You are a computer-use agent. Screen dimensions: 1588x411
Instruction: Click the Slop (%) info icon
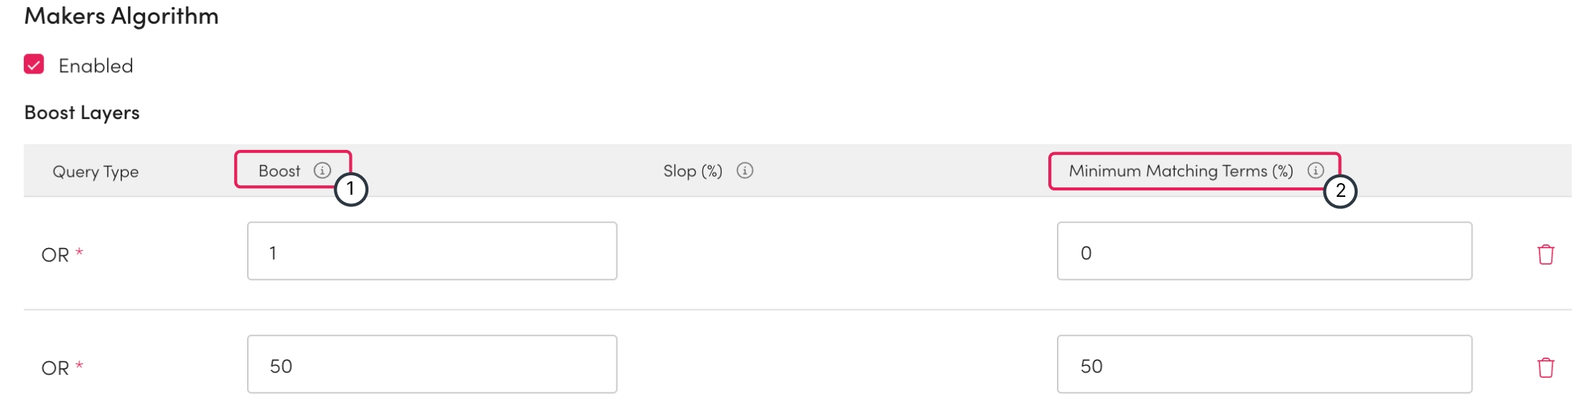pos(745,170)
